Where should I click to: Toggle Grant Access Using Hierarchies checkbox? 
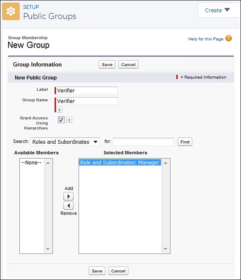(x=61, y=120)
